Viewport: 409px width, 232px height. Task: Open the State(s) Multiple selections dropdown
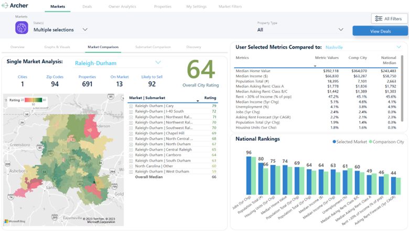click(60, 30)
